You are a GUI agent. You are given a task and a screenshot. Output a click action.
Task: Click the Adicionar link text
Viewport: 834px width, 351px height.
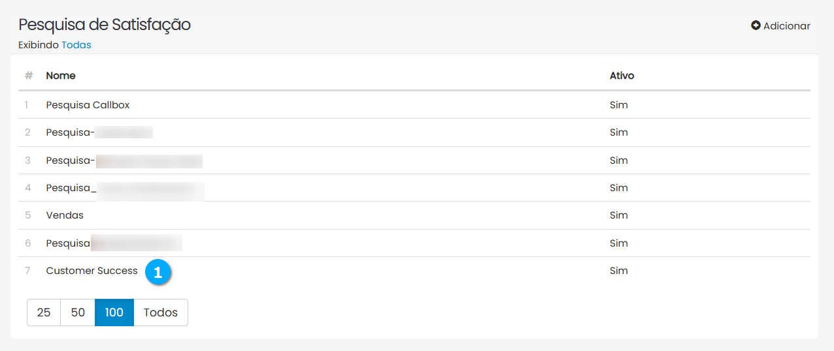click(786, 26)
